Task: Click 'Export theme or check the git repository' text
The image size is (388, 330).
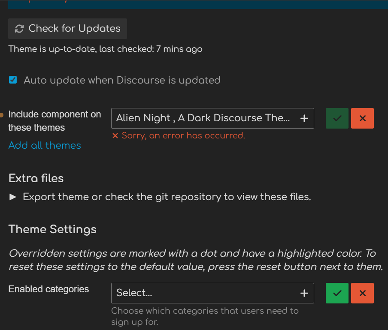Action: coord(167,197)
